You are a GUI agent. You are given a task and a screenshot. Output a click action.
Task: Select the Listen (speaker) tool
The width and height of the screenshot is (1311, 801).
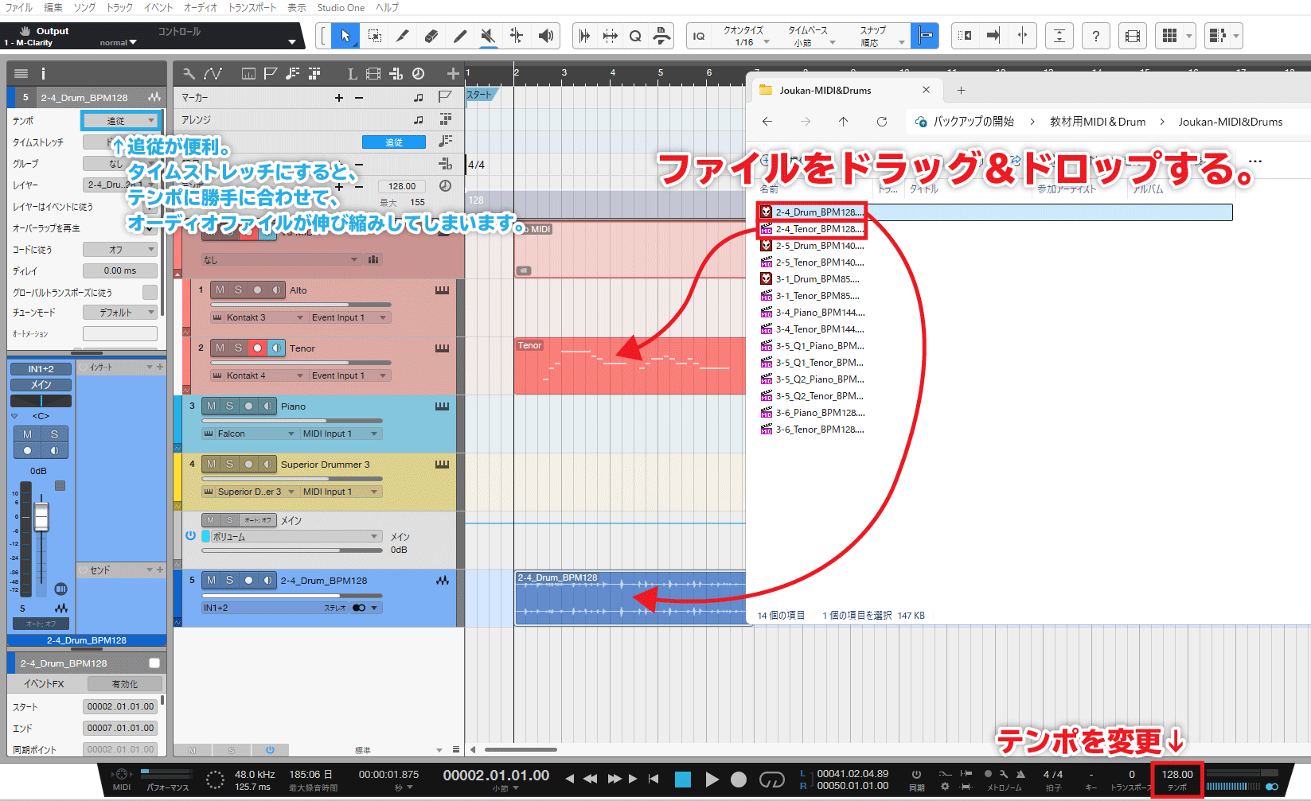pos(546,36)
